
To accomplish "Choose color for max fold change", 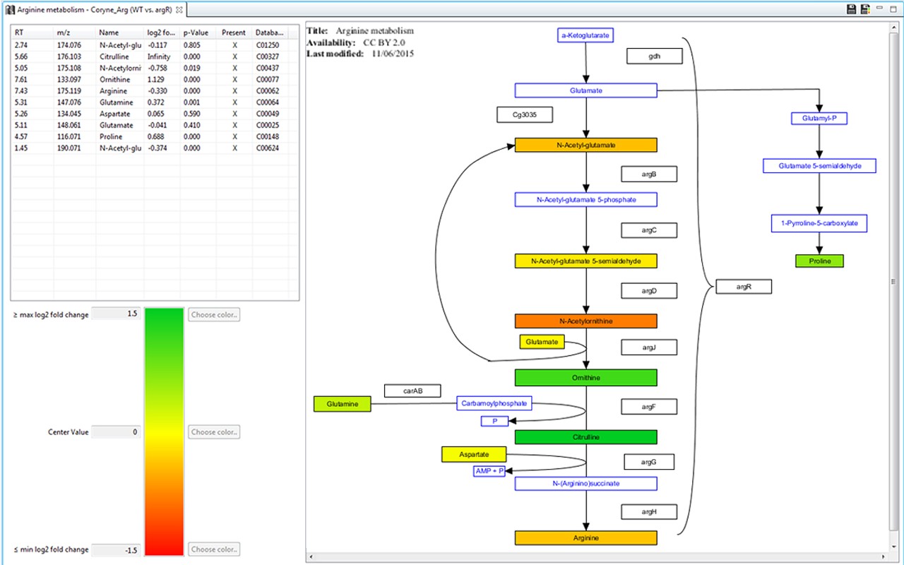I will click(x=213, y=314).
